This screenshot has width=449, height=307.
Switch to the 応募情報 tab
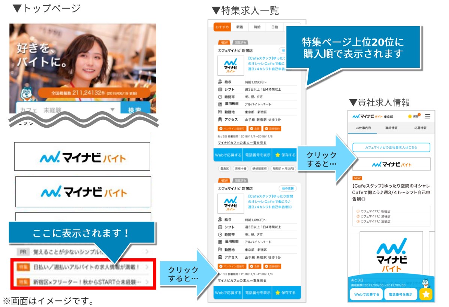tap(421, 128)
